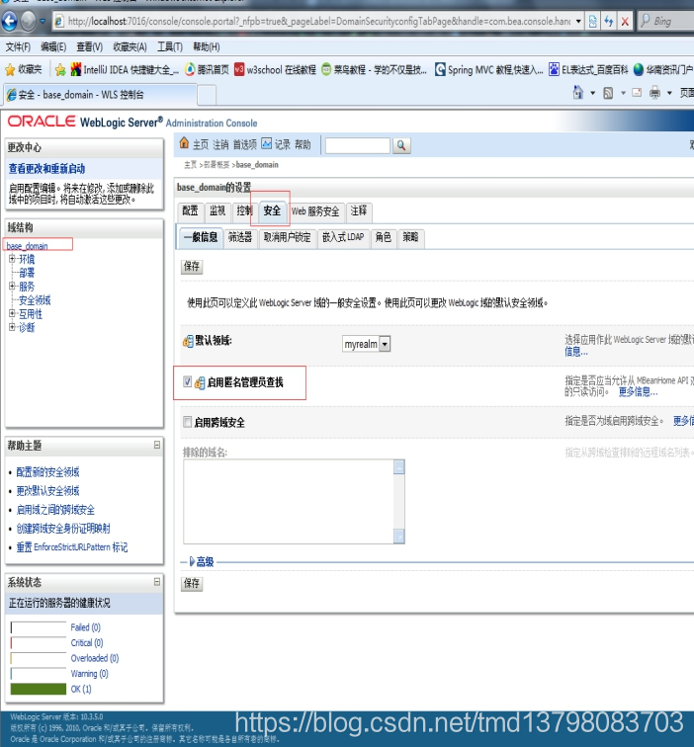Open the 华南资讯门户 bookmark
The image size is (694, 747).
click(663, 69)
